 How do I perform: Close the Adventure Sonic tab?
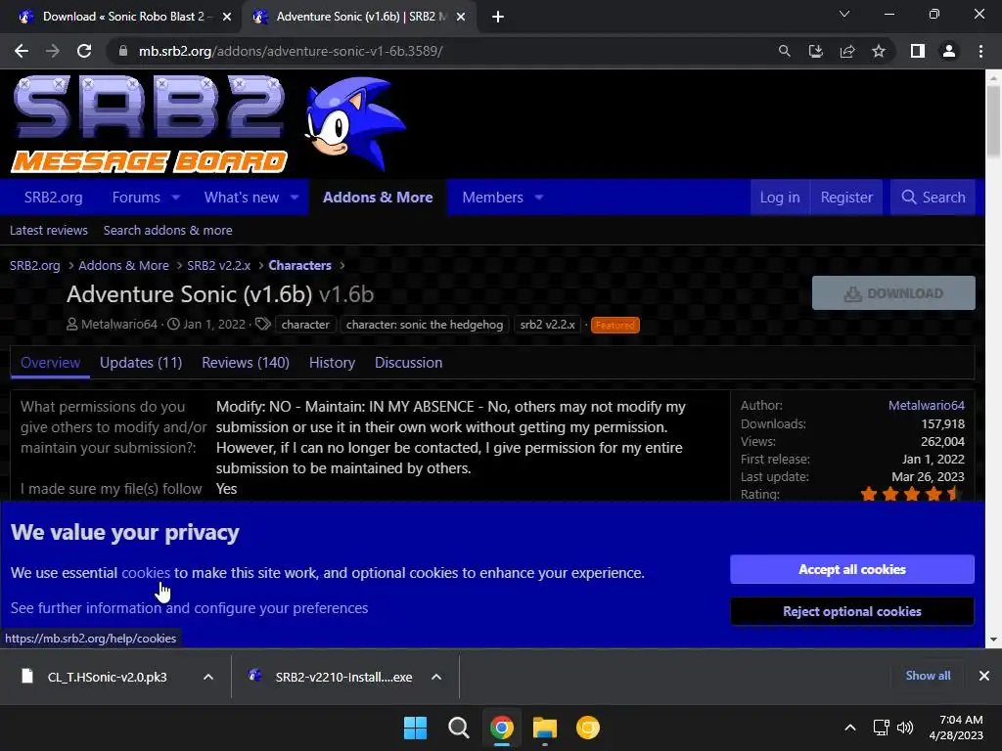coord(461,17)
